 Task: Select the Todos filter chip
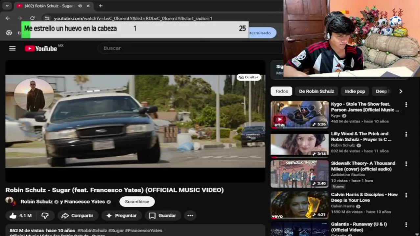pyautogui.click(x=281, y=91)
